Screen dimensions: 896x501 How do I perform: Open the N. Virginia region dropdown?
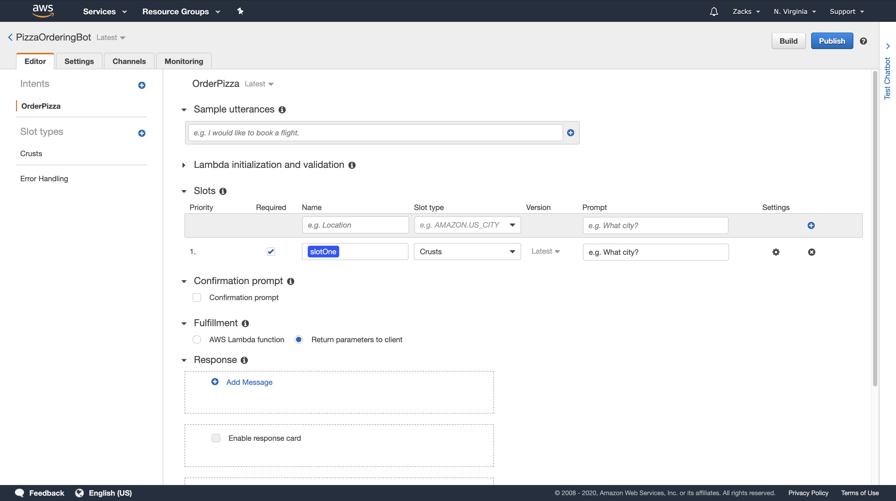pos(794,11)
